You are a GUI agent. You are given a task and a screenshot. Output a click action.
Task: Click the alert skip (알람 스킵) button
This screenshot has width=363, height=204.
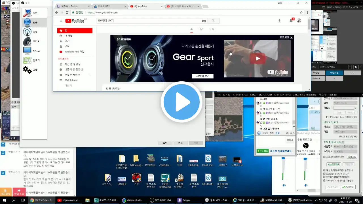coord(19,192)
